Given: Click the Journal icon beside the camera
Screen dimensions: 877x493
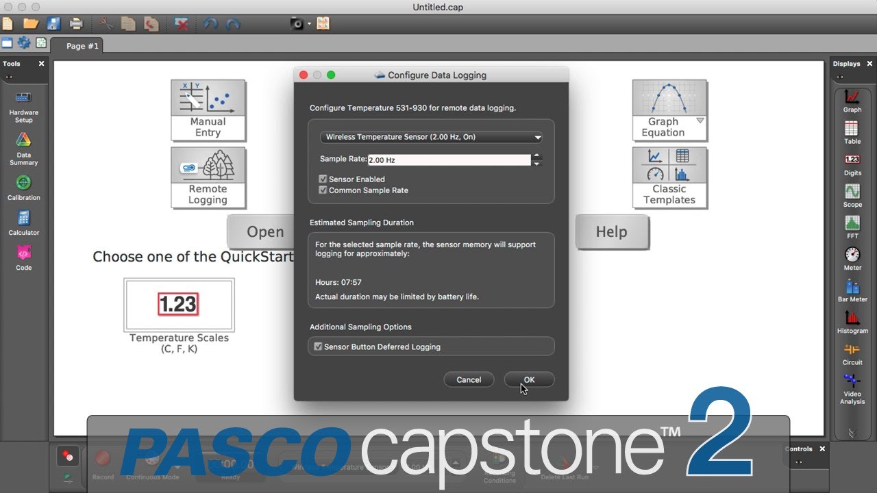Looking at the screenshot, I should tap(323, 23).
